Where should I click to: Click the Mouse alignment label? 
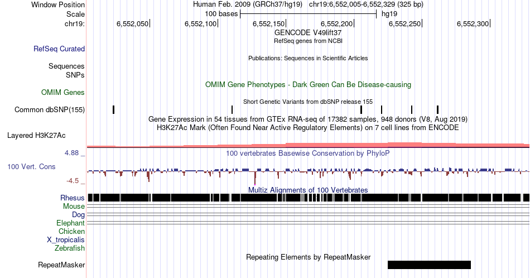[74, 207]
